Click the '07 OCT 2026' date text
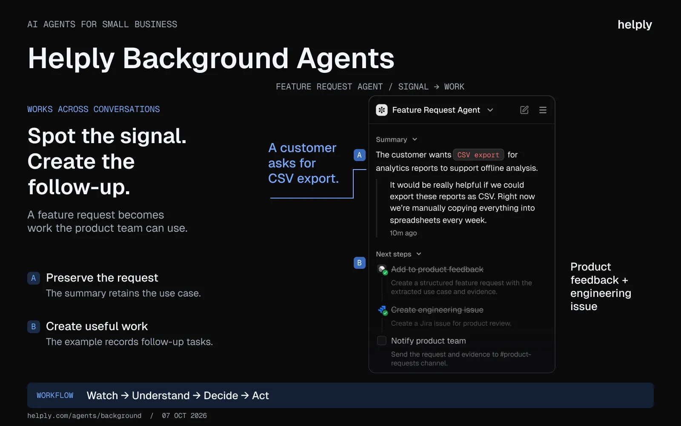This screenshot has height=426, width=681. point(184,416)
